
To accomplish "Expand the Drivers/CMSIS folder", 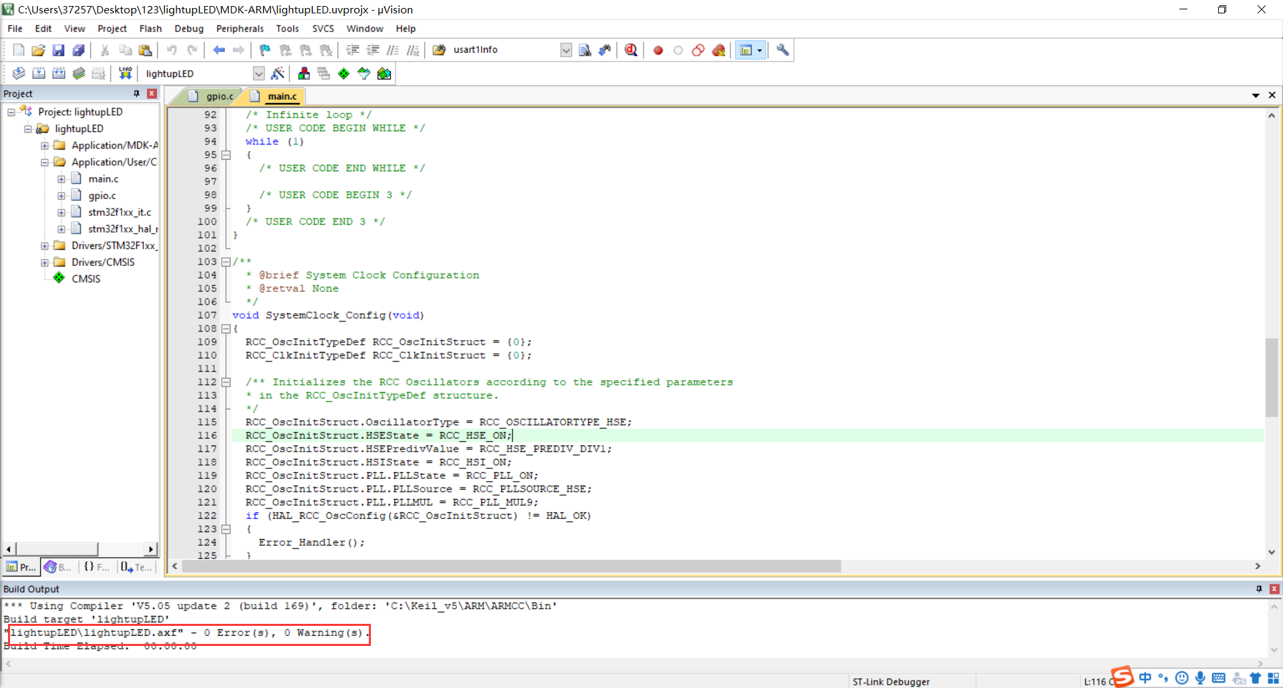I will tap(45, 263).
